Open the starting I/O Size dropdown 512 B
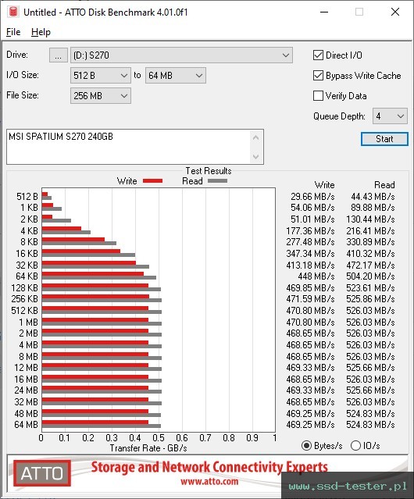 [x=100, y=76]
